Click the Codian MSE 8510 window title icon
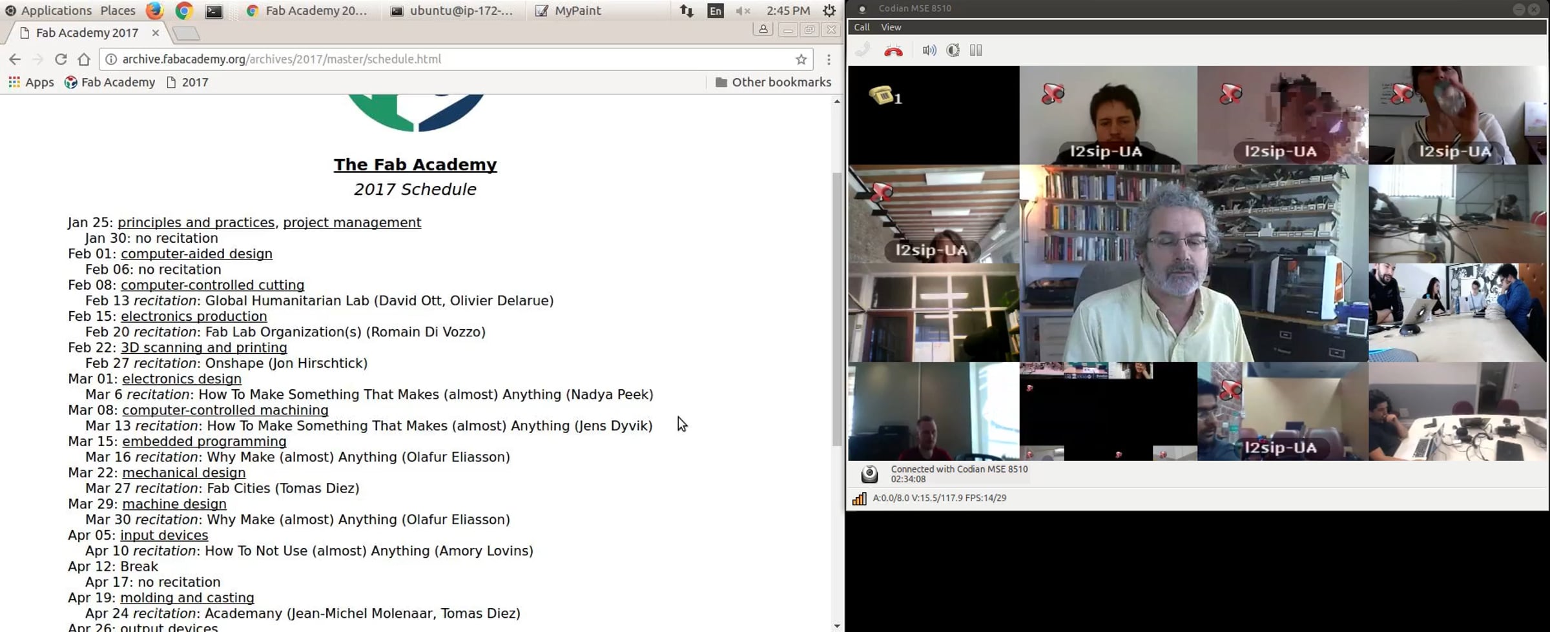Viewport: 1550px width, 632px height. [x=862, y=8]
